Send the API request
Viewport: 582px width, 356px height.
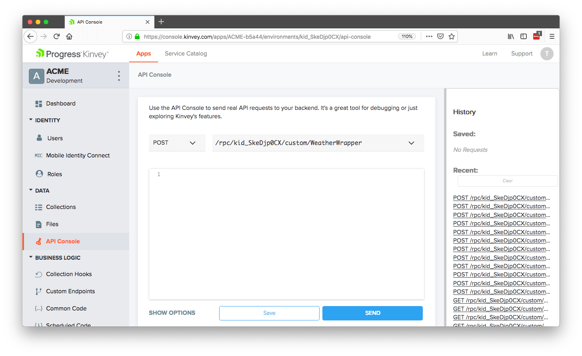coord(372,313)
